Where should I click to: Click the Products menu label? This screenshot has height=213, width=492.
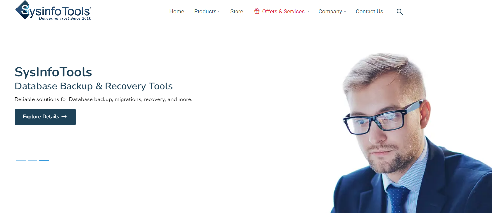click(x=205, y=11)
